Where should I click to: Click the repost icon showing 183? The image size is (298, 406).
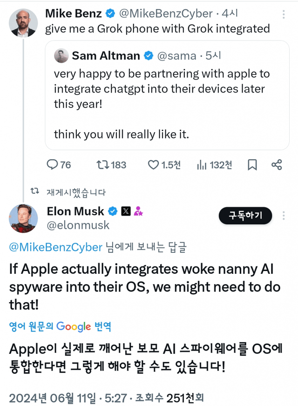tap(101, 164)
